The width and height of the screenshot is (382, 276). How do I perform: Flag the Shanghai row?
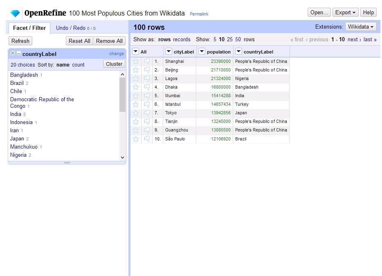(147, 61)
